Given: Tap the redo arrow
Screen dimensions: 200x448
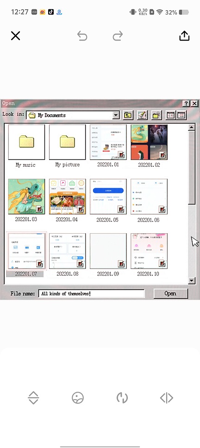Looking at the screenshot, I should tap(118, 36).
